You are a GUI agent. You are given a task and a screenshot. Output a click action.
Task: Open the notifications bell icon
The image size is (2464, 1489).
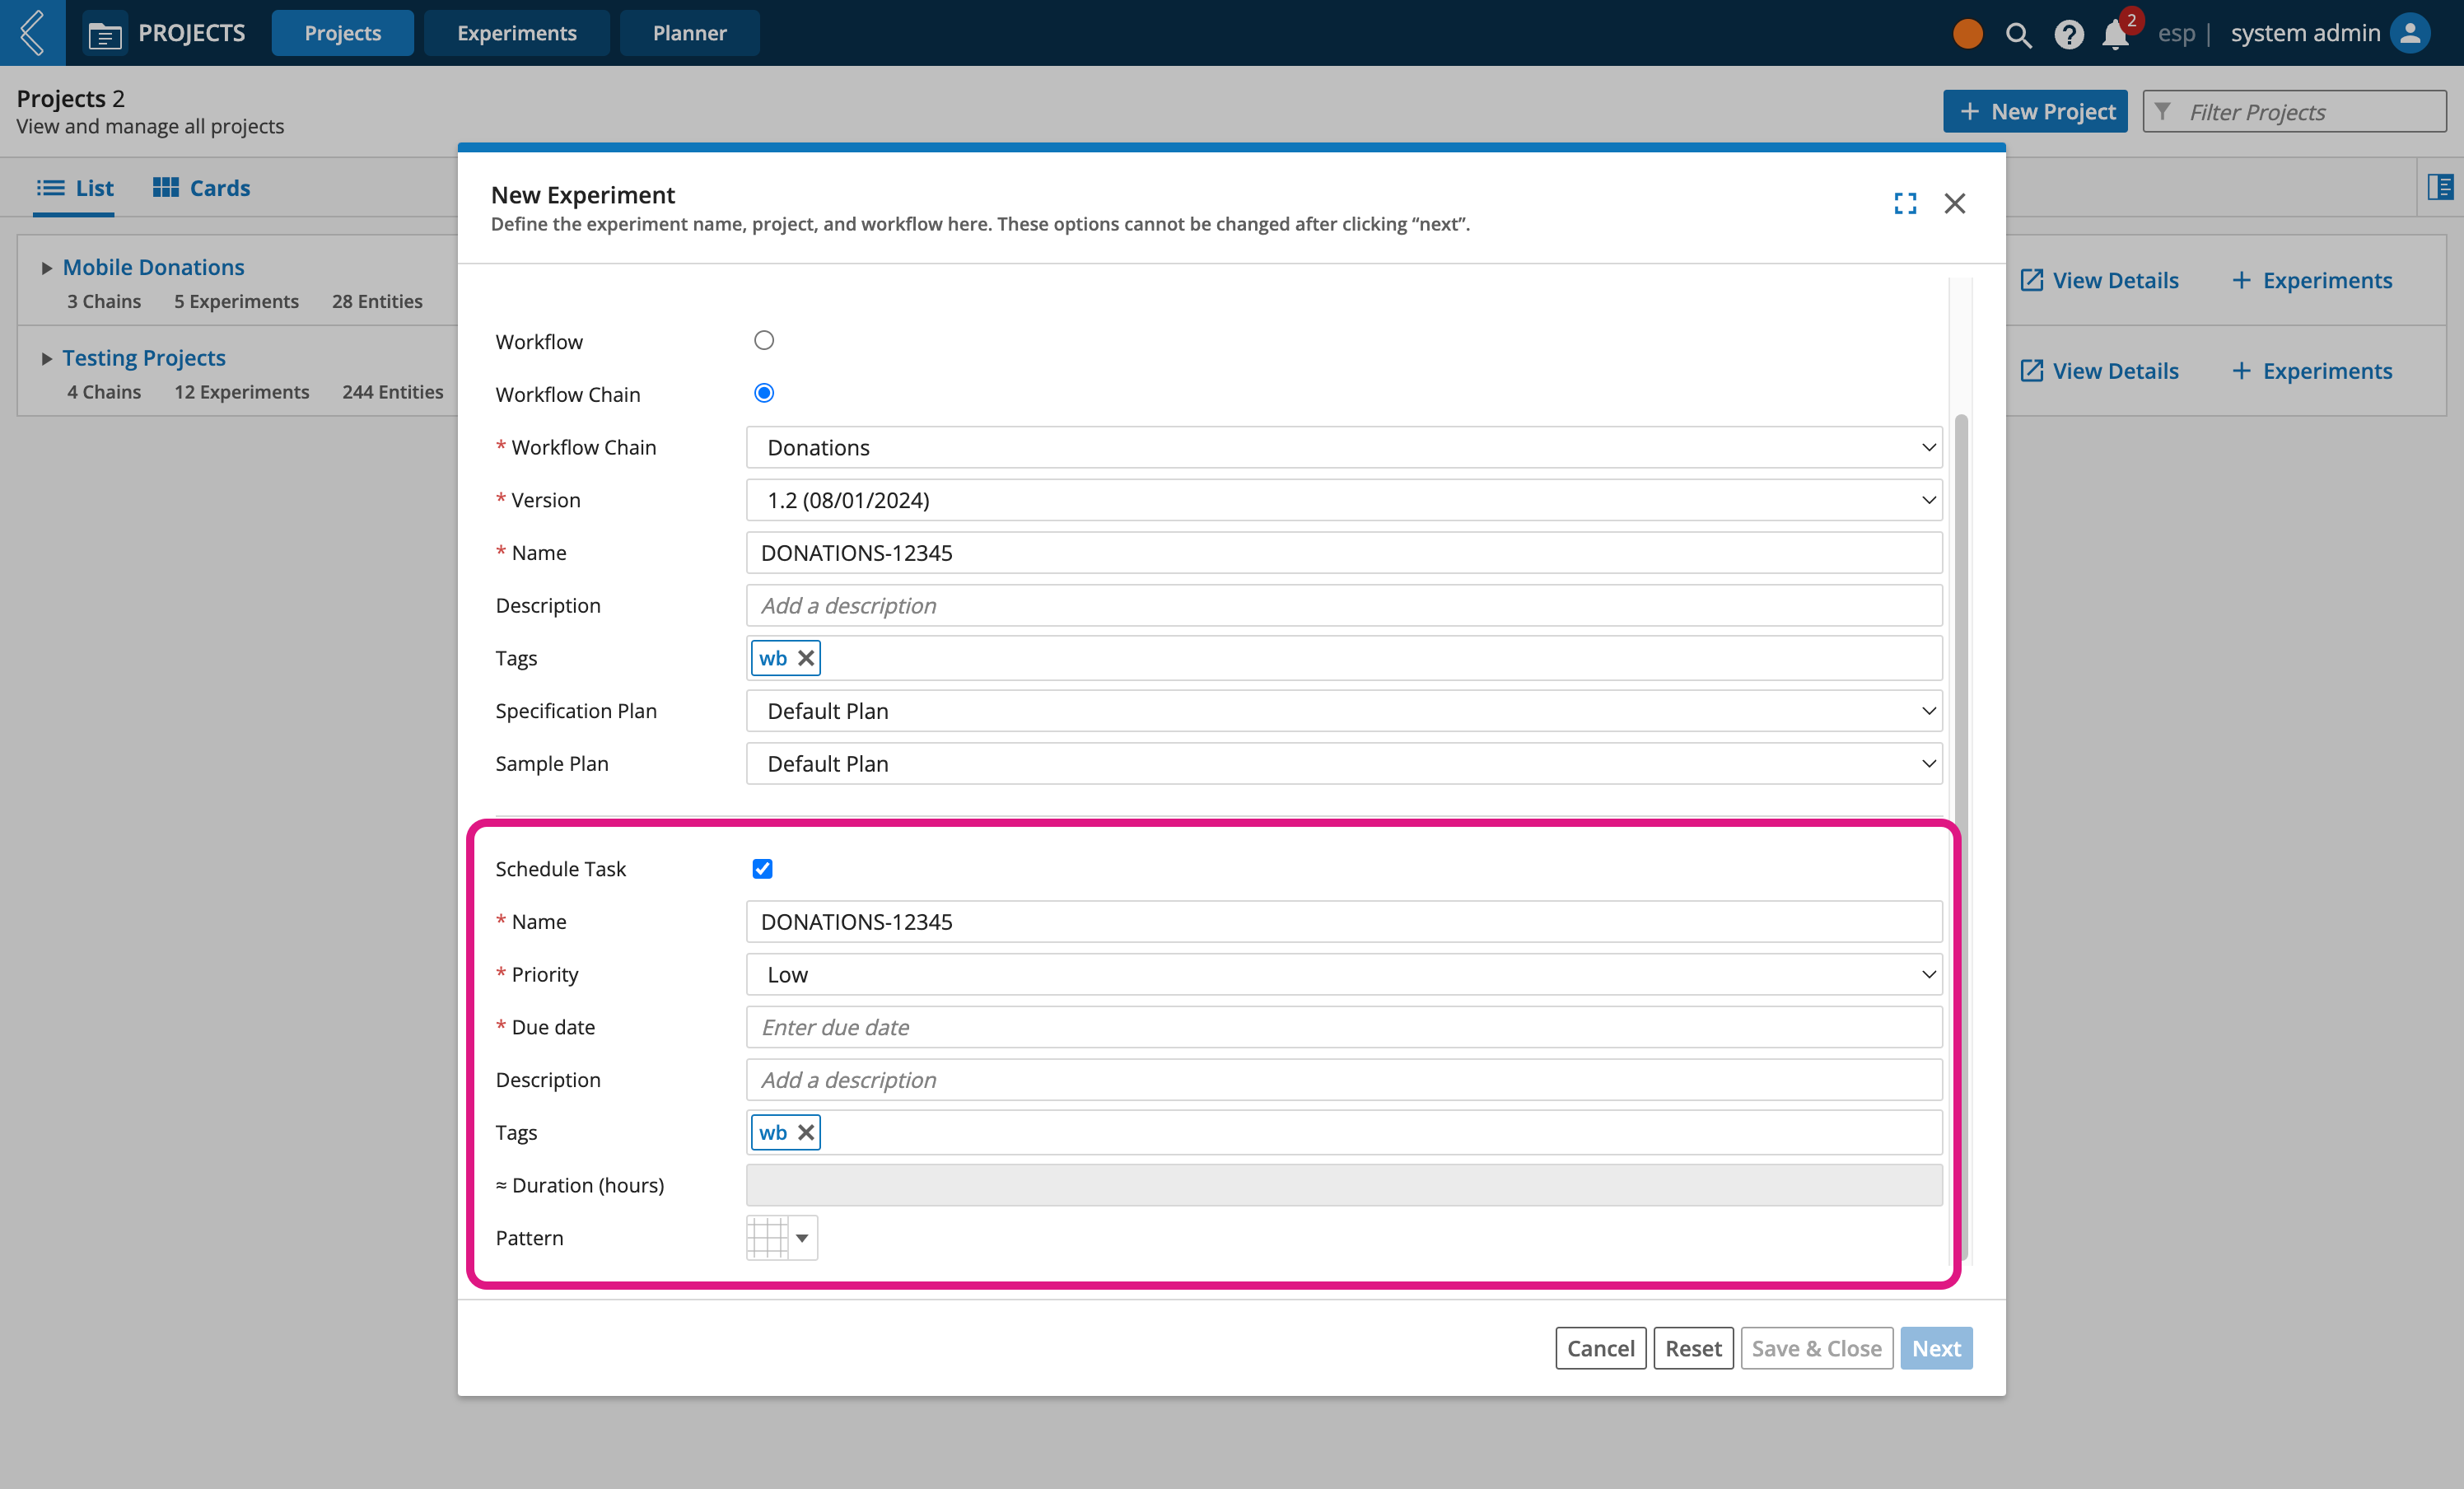click(2116, 34)
